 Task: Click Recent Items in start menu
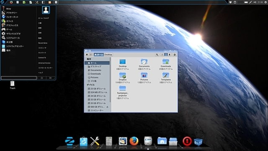pyautogui.click(x=43, y=43)
